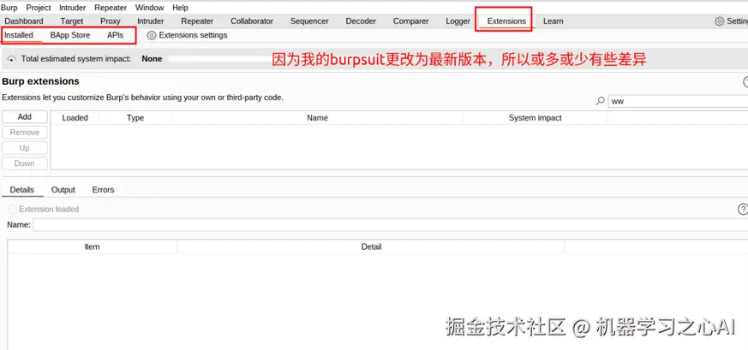Go to the Repeater tool tab
Image resolution: width=748 pixels, height=350 pixels.
coord(197,21)
